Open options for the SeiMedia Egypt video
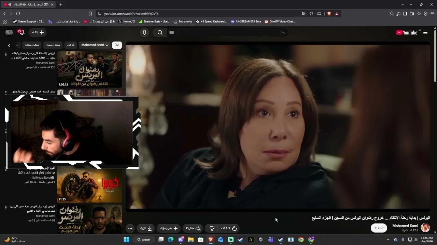The image size is (437, 245). click(6, 169)
